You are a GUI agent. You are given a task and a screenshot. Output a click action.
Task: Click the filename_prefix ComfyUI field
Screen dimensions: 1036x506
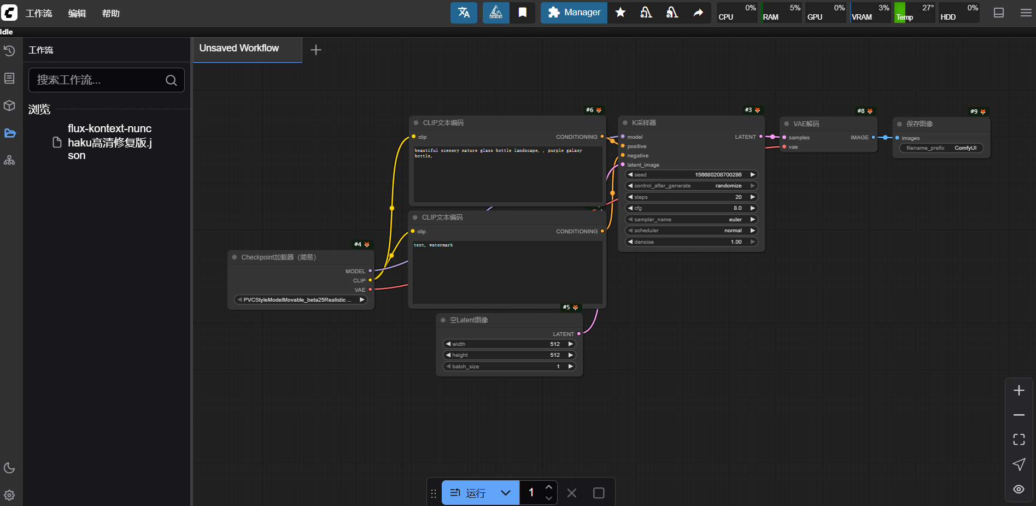[x=941, y=148]
